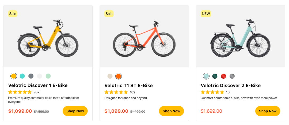The image size is (289, 125).
Task: Click Shop Now for Discover 1
Action: (75, 111)
